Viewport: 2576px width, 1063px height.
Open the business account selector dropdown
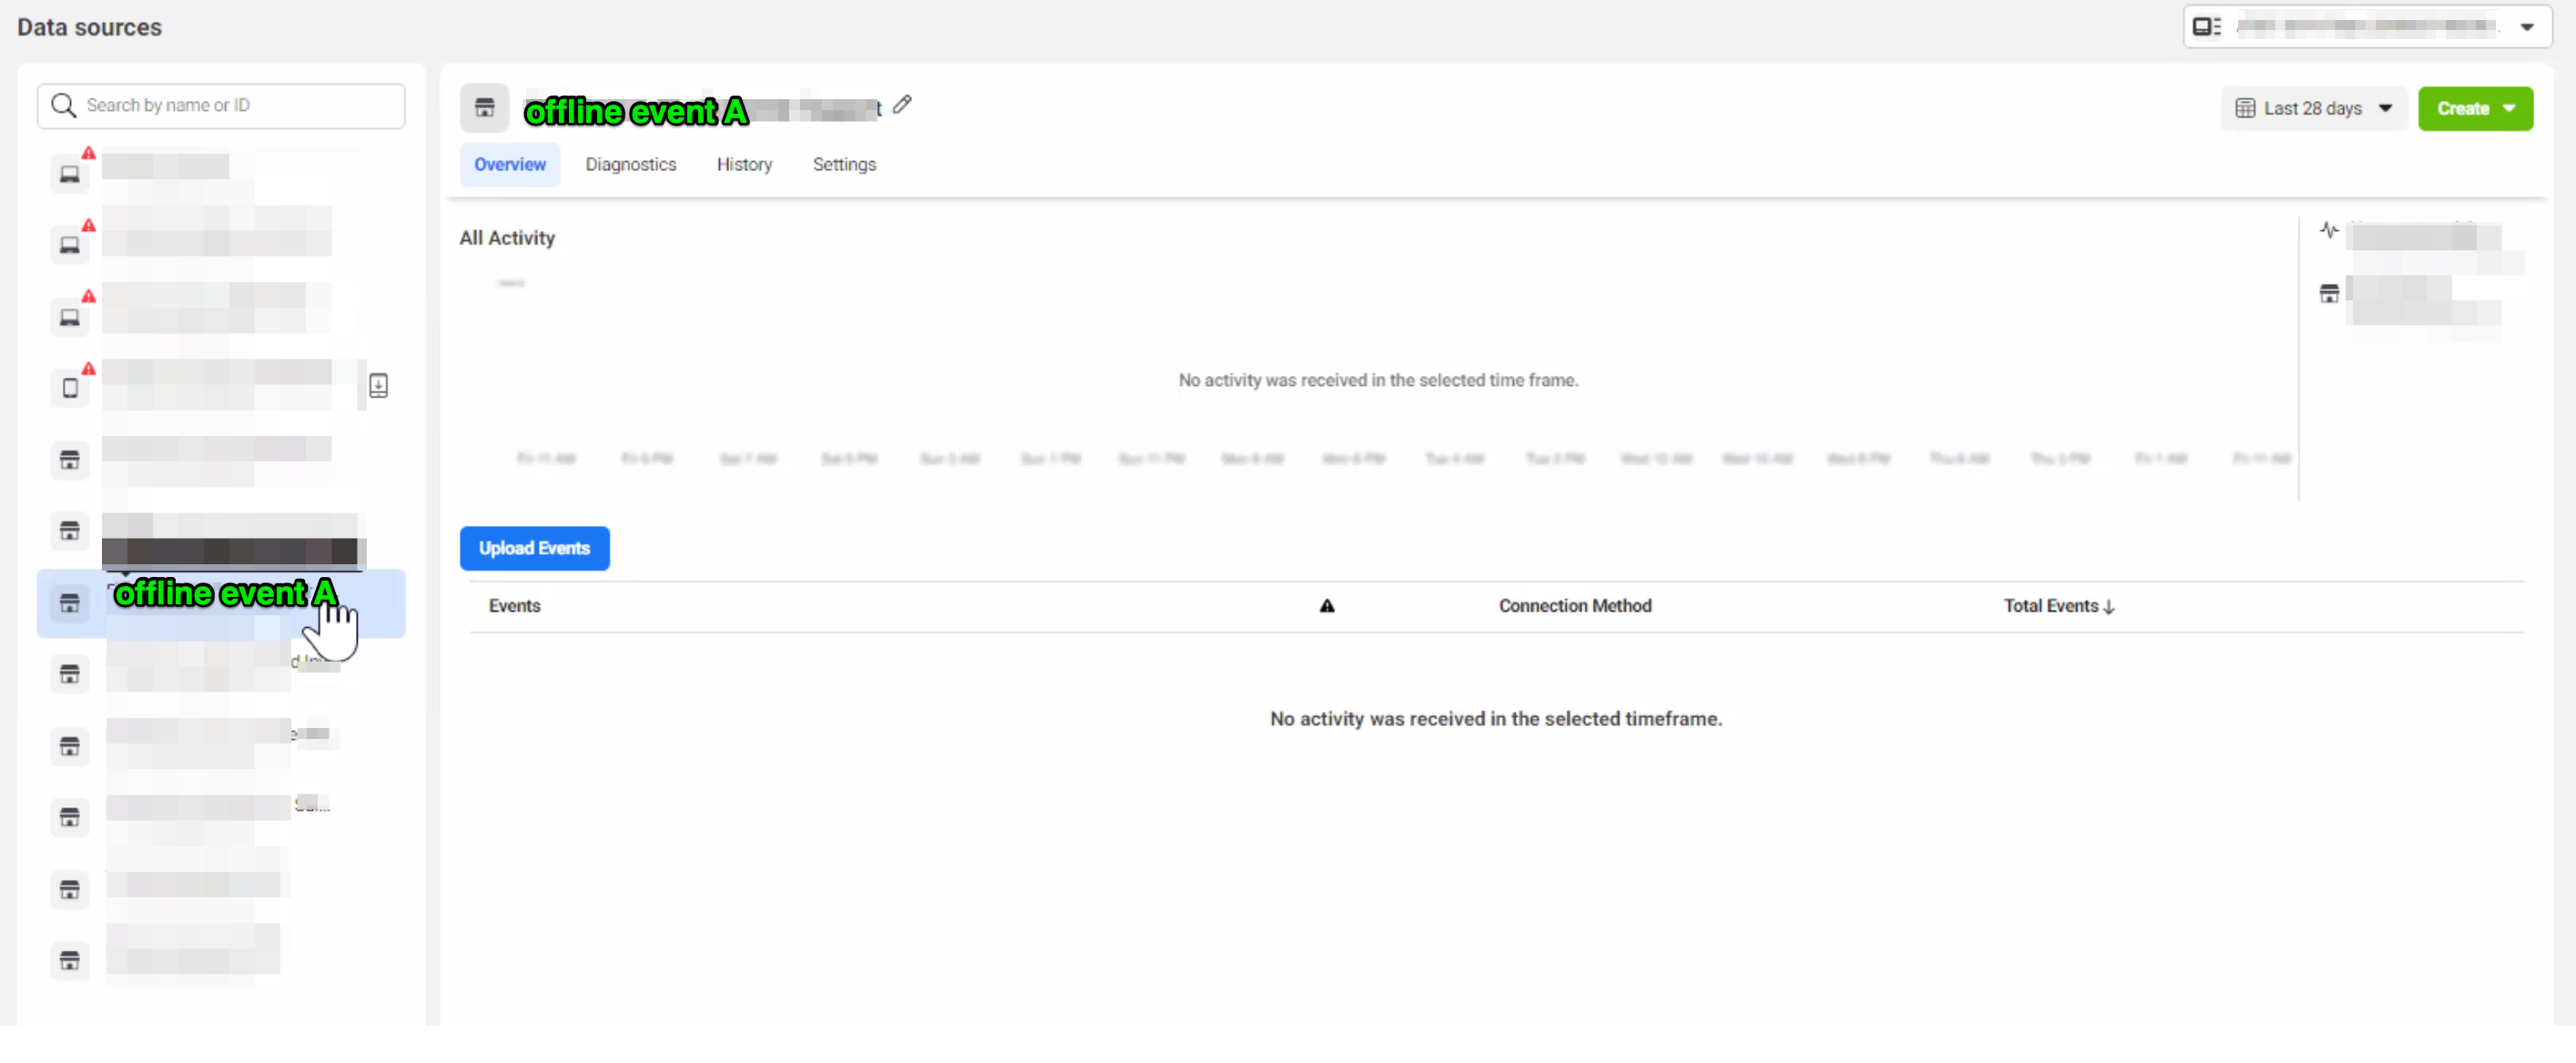pyautogui.click(x=2366, y=27)
